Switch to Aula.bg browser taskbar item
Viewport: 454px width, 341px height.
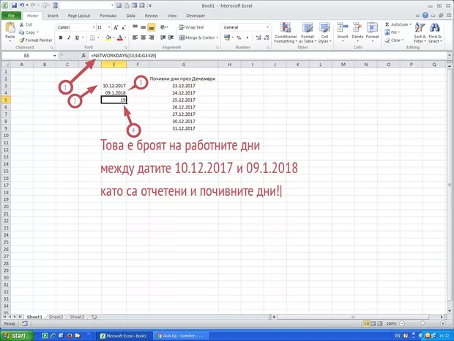tap(182, 336)
